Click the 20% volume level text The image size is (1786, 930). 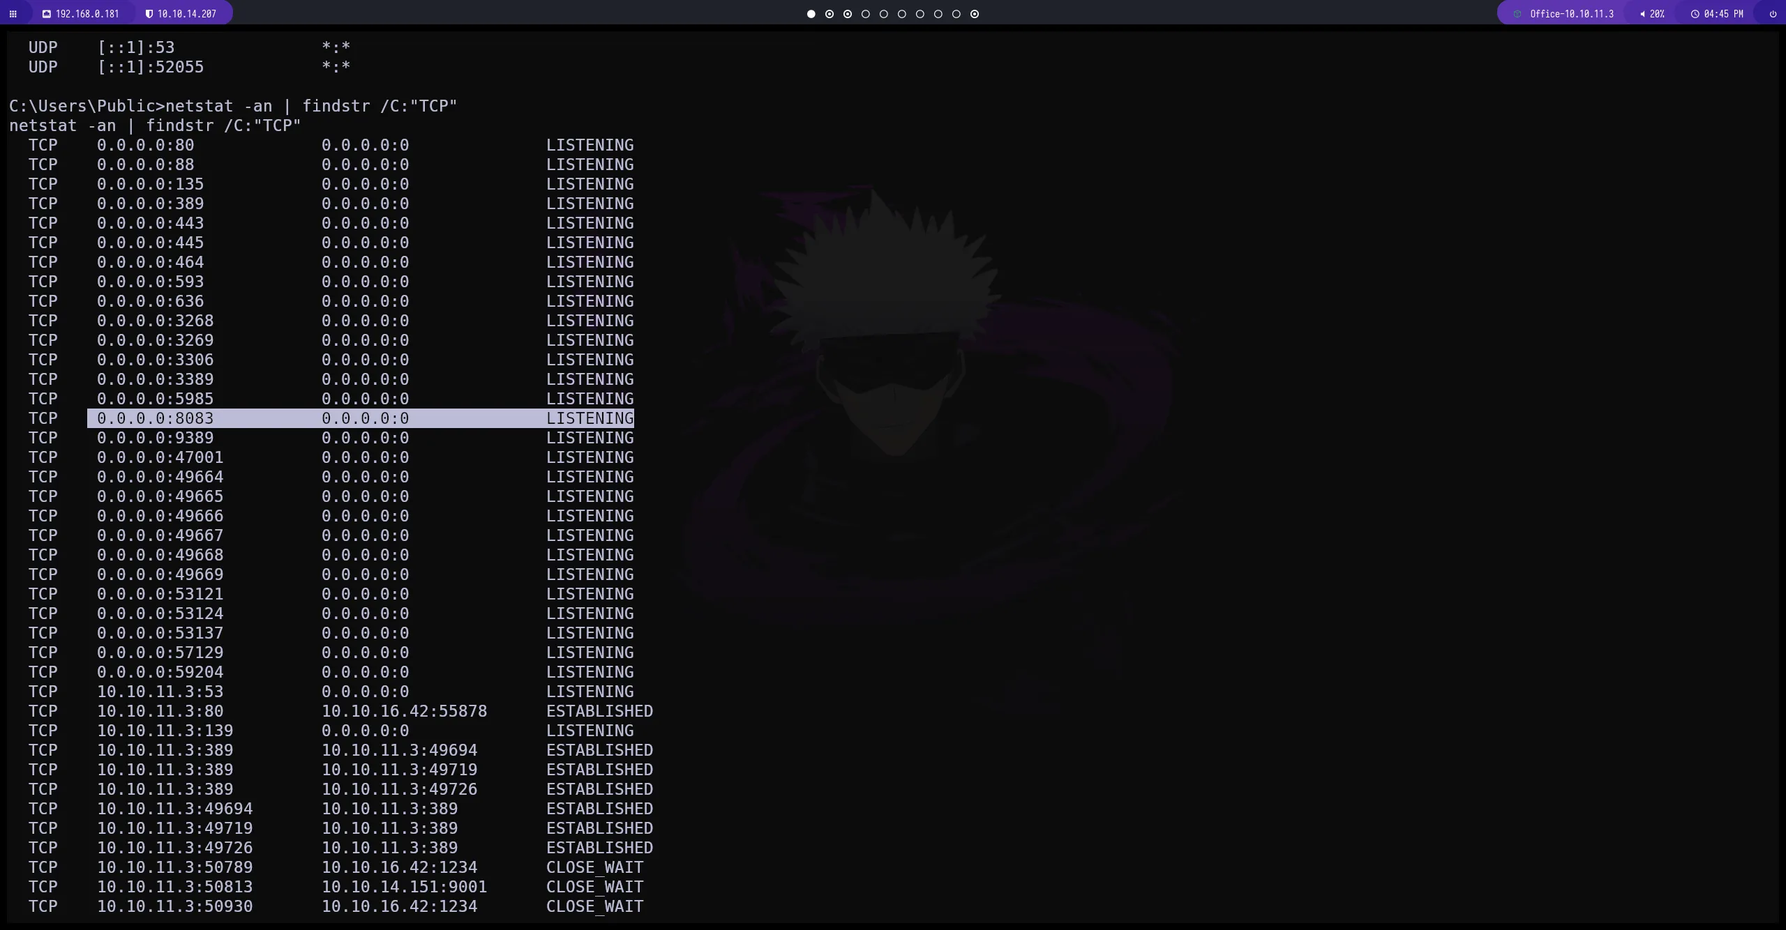1657,14
